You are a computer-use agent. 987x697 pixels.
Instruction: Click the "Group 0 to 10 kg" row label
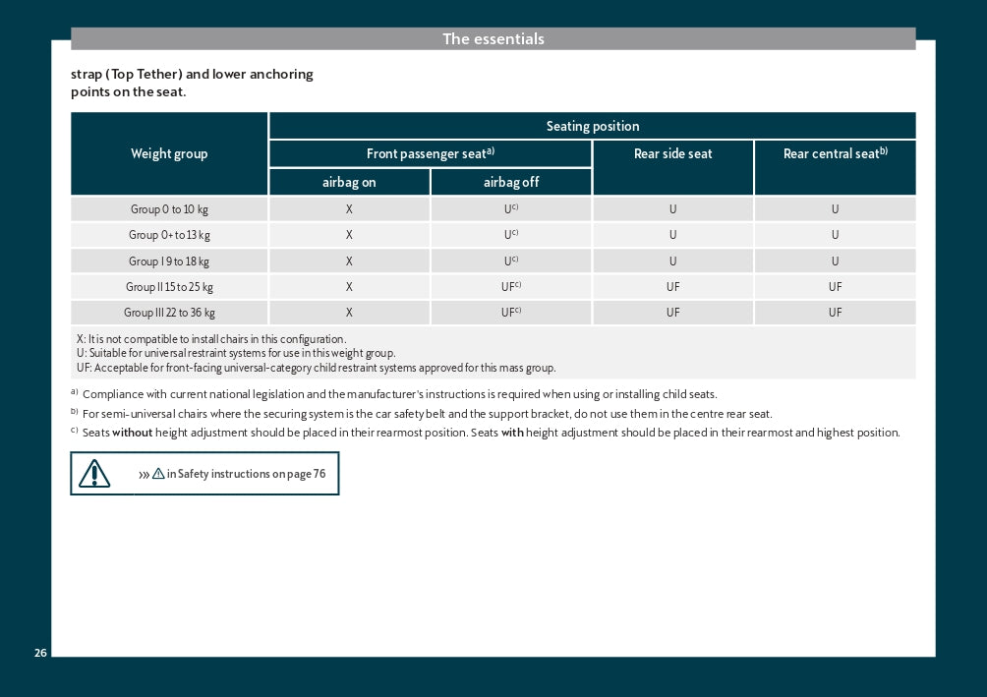(169, 209)
